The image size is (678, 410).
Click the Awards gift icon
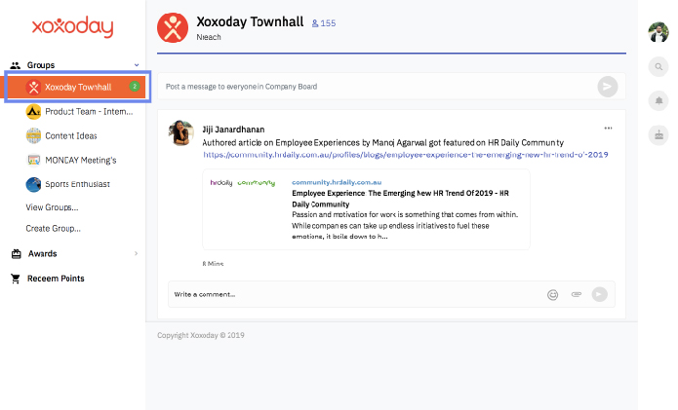point(16,254)
